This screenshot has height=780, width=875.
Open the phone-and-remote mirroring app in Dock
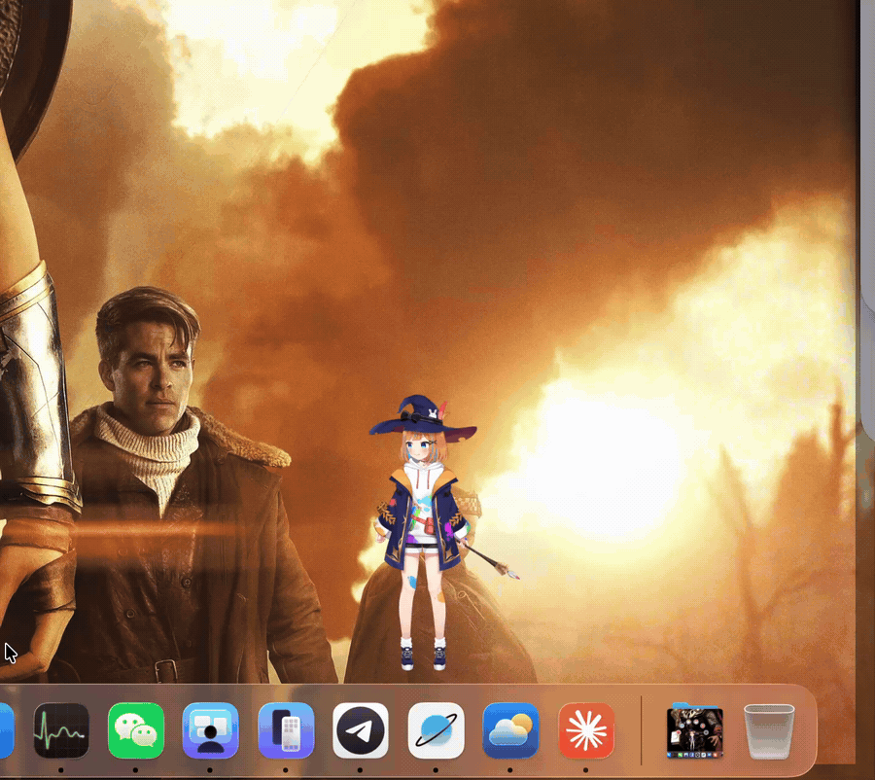pyautogui.click(x=286, y=730)
